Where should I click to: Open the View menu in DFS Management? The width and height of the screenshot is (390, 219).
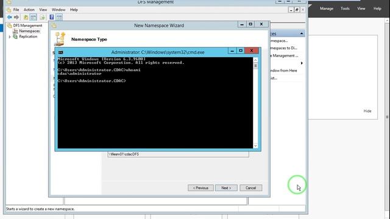coord(43,10)
